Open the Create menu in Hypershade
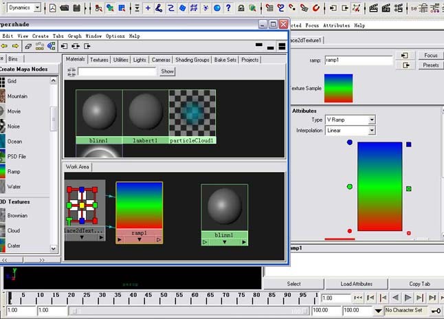This screenshot has width=444, height=319. [41, 36]
